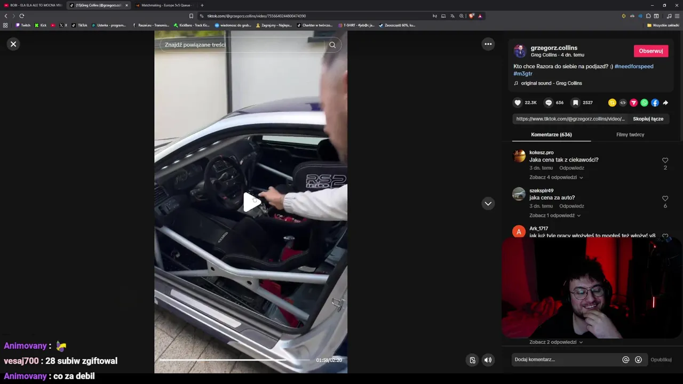
Task: Share video via Facebook icon
Action: pos(655,102)
